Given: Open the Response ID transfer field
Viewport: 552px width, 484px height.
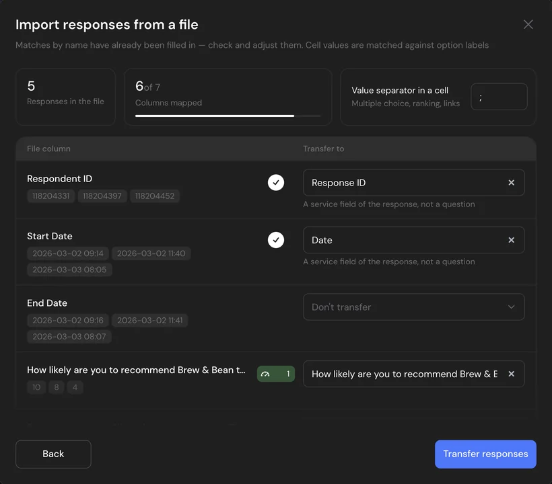Looking at the screenshot, I should coord(413,182).
